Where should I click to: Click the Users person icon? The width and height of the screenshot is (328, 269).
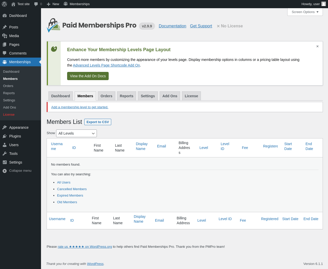click(x=5, y=145)
